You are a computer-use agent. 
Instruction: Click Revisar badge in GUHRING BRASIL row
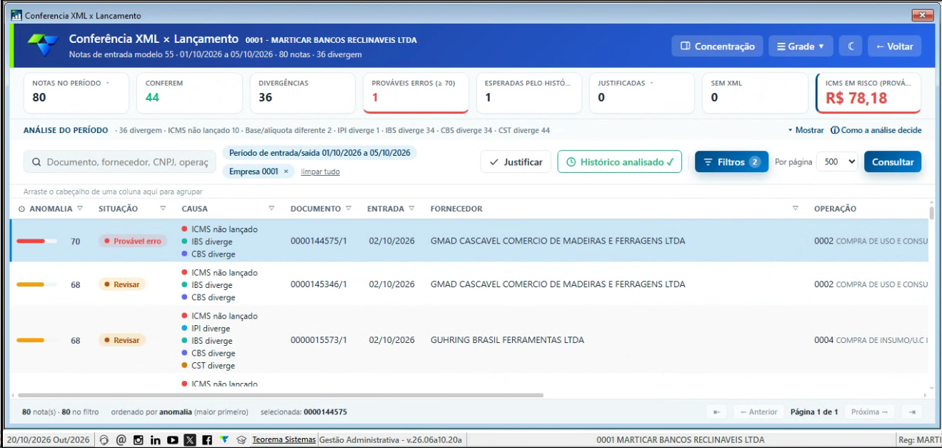coord(122,340)
